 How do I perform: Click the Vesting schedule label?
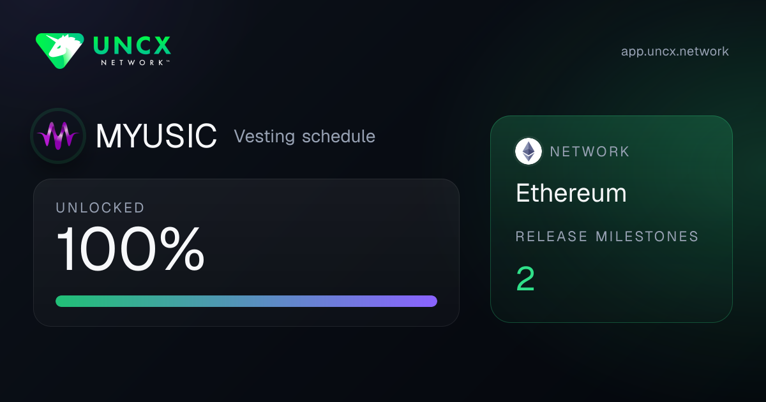(304, 136)
